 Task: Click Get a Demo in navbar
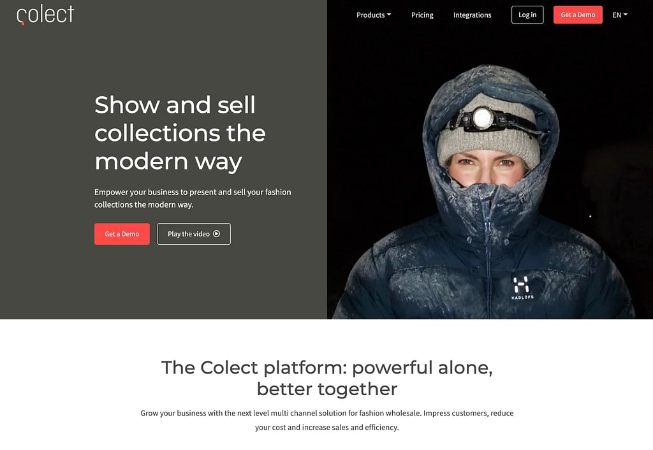(x=578, y=15)
